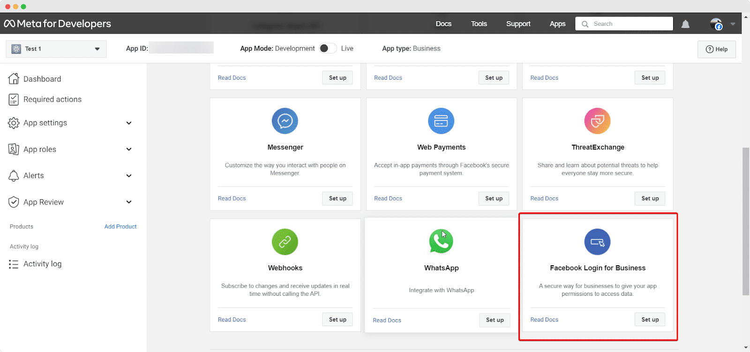
Task: Click the Web Payments card title
Action: point(441,147)
